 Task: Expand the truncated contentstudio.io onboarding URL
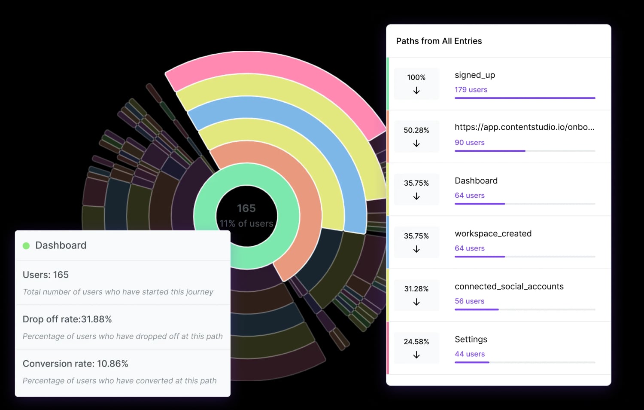[x=525, y=127]
